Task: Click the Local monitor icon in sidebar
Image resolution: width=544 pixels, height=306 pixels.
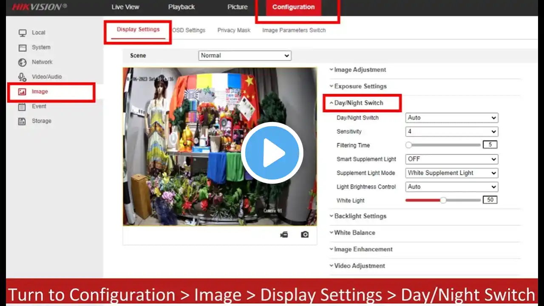Action: click(23, 33)
